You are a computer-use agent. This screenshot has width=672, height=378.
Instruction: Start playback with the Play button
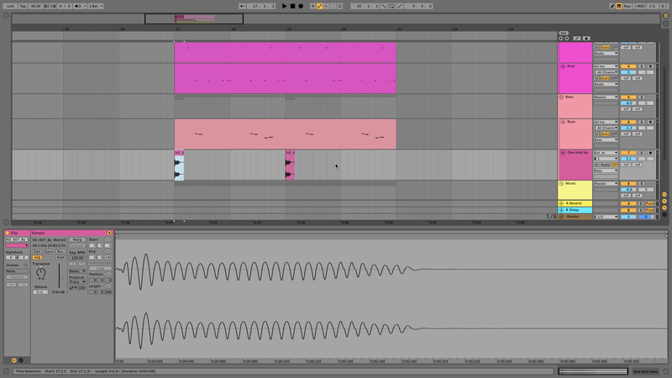pyautogui.click(x=284, y=6)
